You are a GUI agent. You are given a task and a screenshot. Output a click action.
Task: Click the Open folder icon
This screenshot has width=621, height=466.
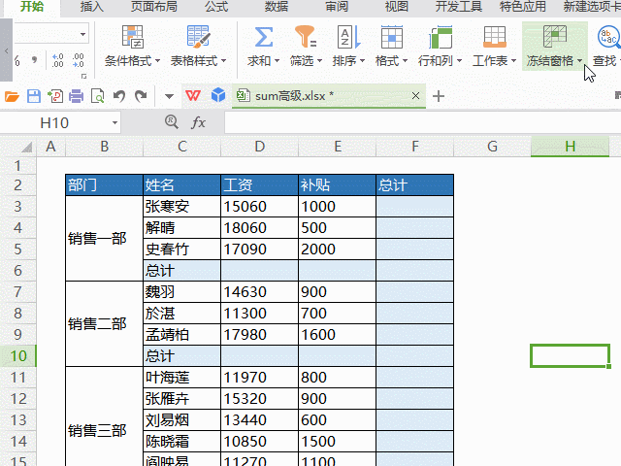pos(12,96)
